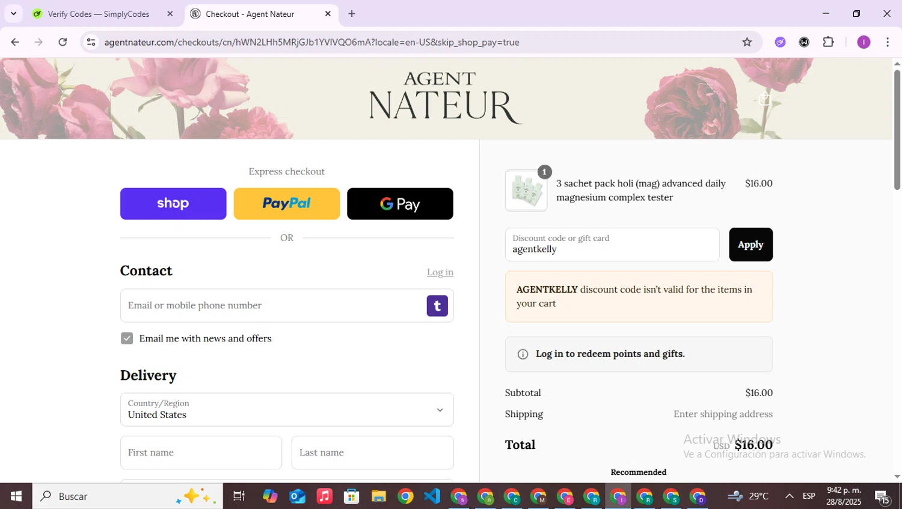
Task: Reload the checkout page
Action: (x=63, y=42)
